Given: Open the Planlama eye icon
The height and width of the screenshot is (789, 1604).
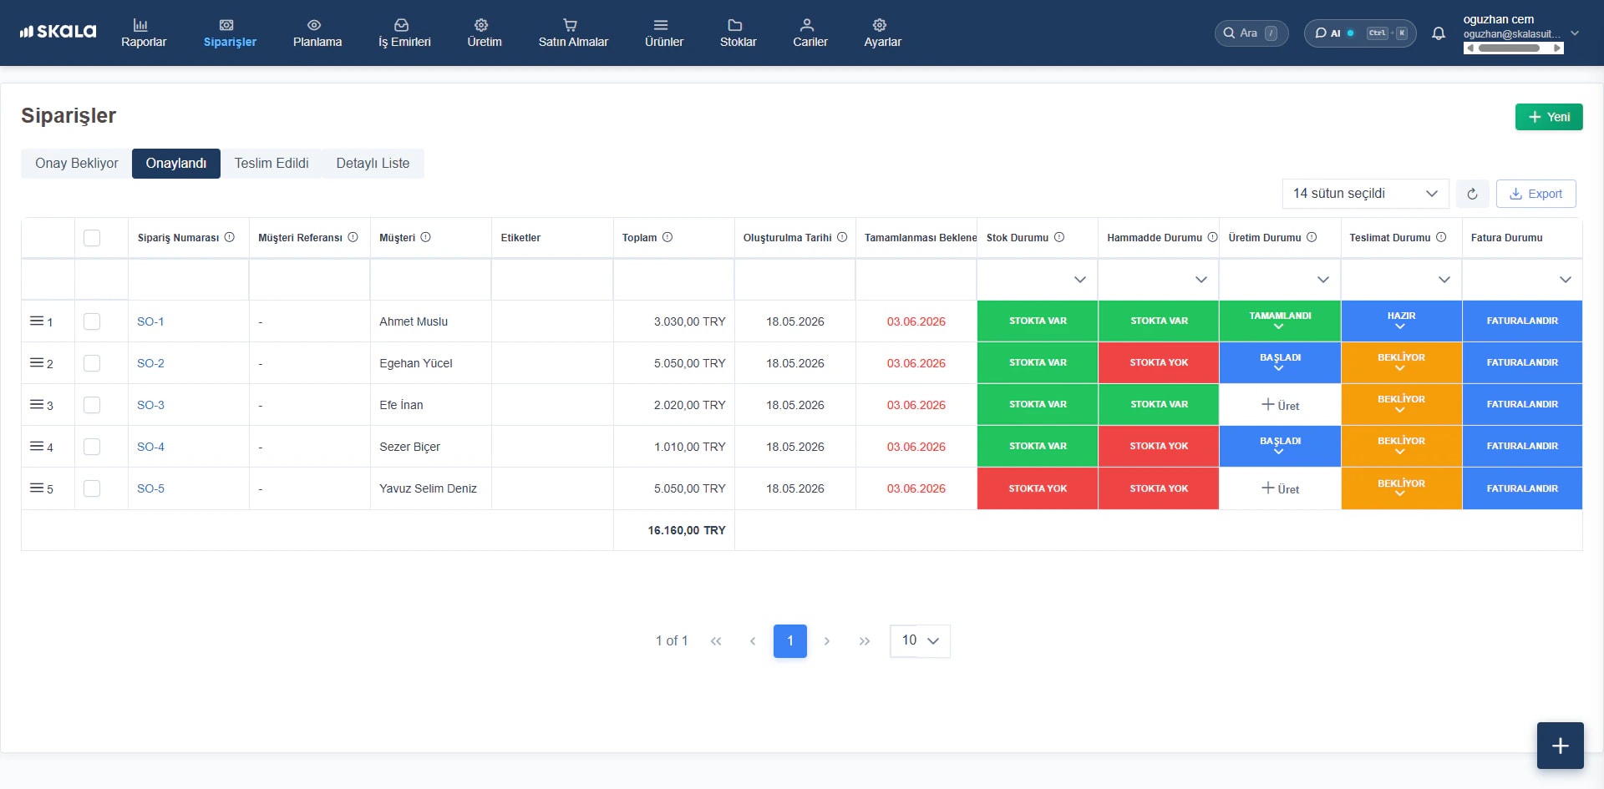Looking at the screenshot, I should (314, 25).
